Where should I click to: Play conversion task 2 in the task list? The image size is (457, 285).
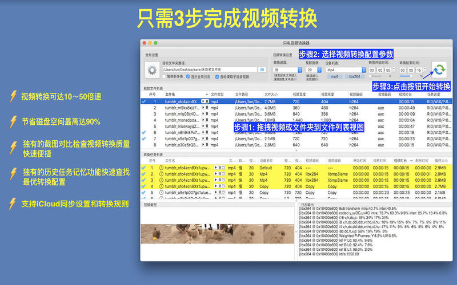(216, 174)
